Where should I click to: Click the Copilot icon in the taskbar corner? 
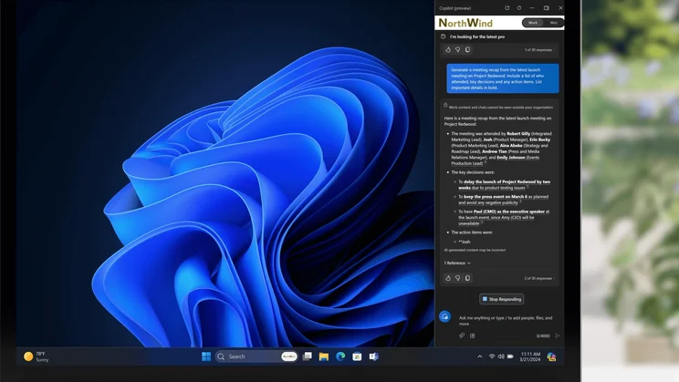click(x=551, y=356)
